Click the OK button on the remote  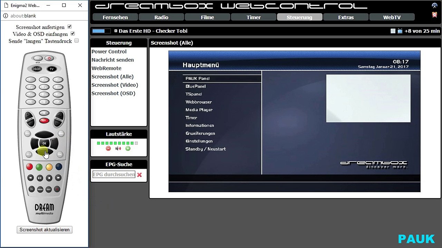pos(44,143)
